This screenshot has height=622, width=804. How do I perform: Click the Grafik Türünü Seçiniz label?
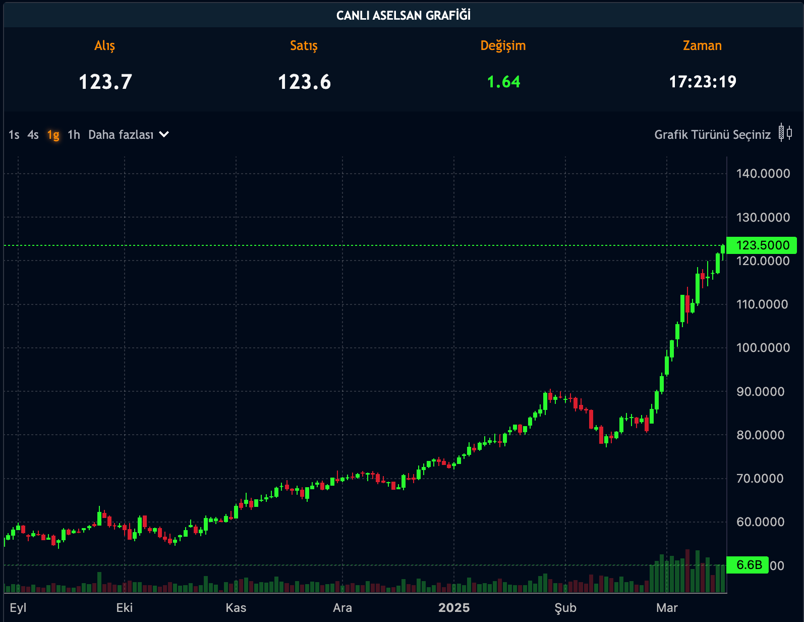coord(712,135)
